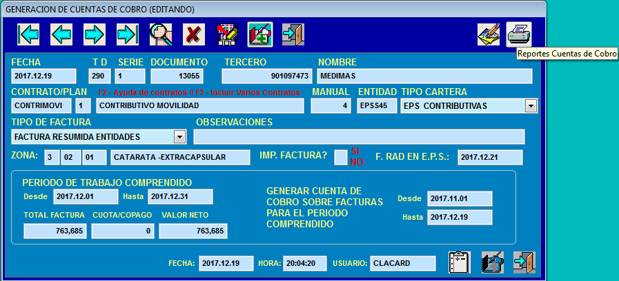Click the TOTAL FACTURA value field
Viewport: 619px width, 281px height.
[55, 231]
